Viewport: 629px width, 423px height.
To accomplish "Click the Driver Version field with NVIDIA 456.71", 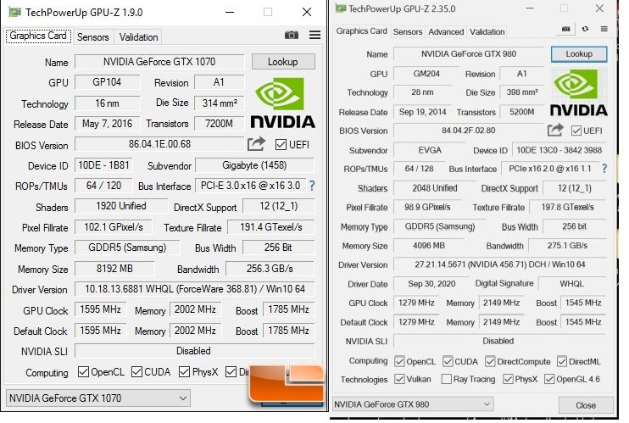I will click(500, 264).
